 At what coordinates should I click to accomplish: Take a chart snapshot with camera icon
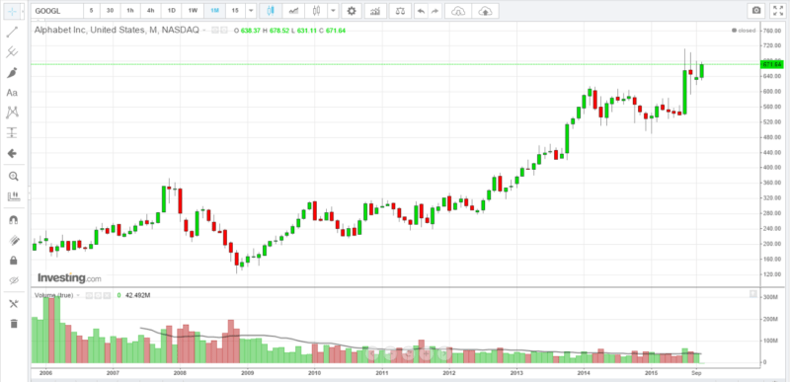coord(756,10)
